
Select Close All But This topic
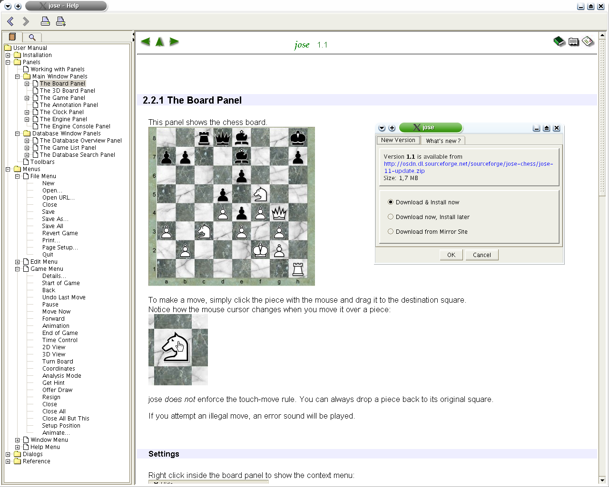[66, 419]
